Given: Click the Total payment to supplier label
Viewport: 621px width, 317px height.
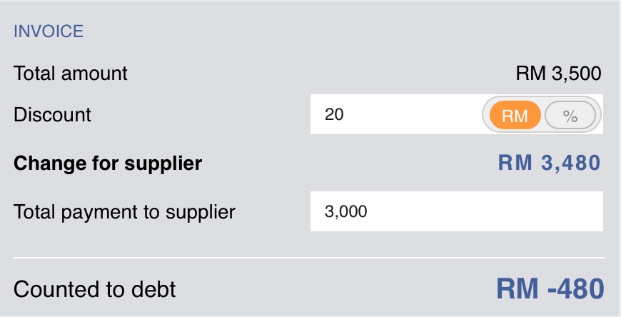Looking at the screenshot, I should coord(124,211).
